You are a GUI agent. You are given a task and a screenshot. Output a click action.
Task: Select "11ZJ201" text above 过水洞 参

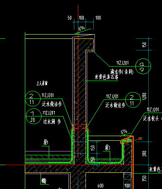(x=49, y=113)
